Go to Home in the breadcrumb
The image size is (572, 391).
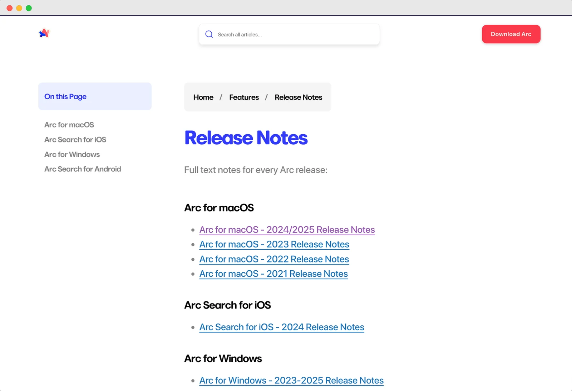point(203,97)
